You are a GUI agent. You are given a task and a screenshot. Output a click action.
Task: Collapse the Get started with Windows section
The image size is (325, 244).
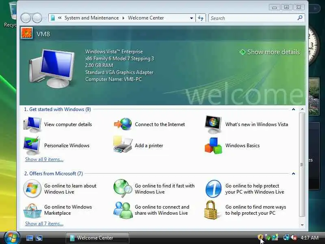293,109
